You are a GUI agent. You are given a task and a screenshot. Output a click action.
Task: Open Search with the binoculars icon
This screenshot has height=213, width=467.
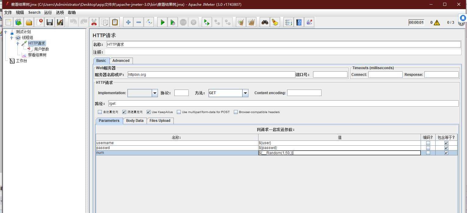click(265, 22)
